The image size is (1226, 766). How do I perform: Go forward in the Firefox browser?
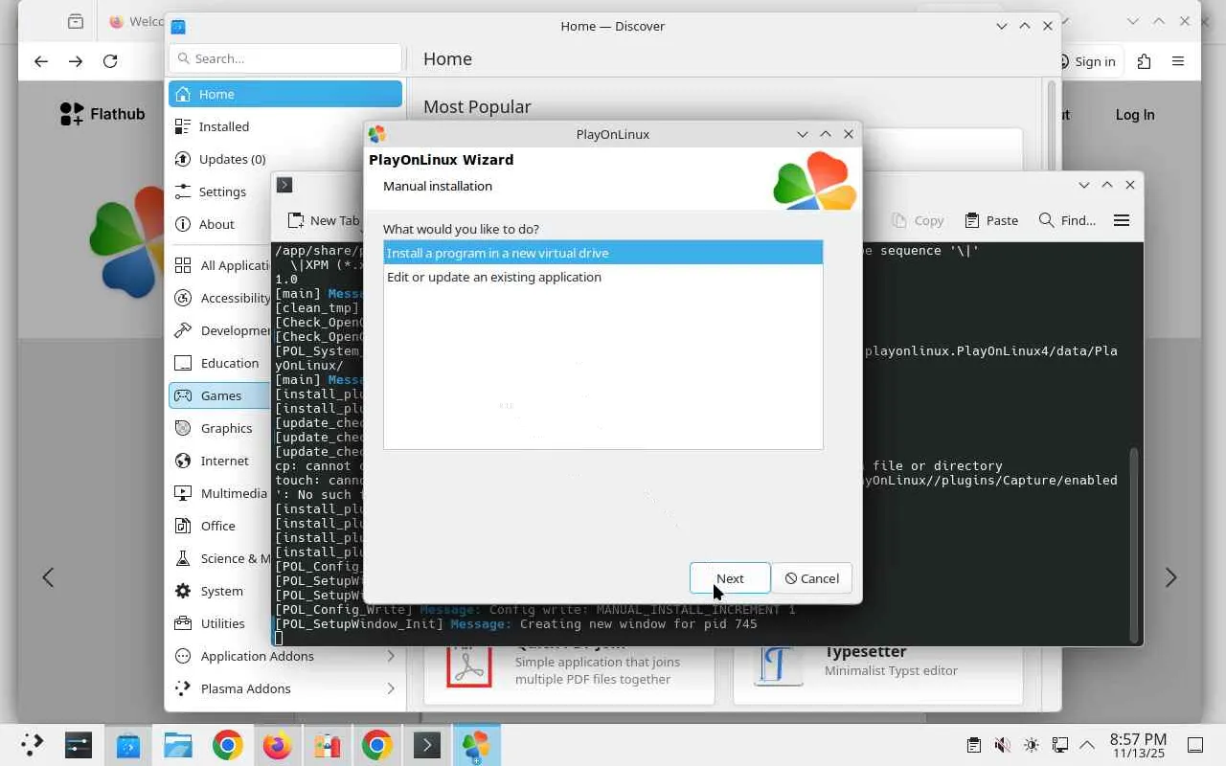tap(76, 61)
